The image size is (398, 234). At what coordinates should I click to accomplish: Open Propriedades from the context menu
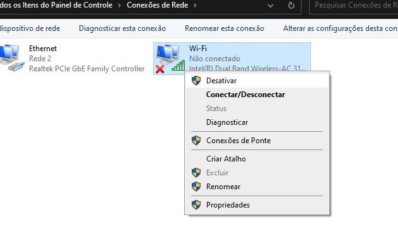click(x=228, y=205)
